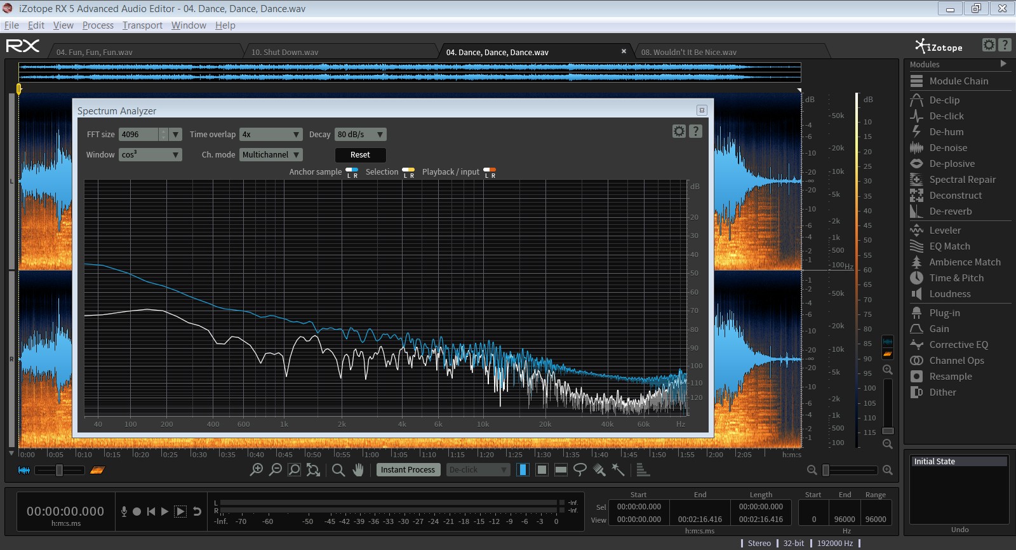
Task: Open the Ch. mode Multichannel dropdown
Action: tap(271, 155)
